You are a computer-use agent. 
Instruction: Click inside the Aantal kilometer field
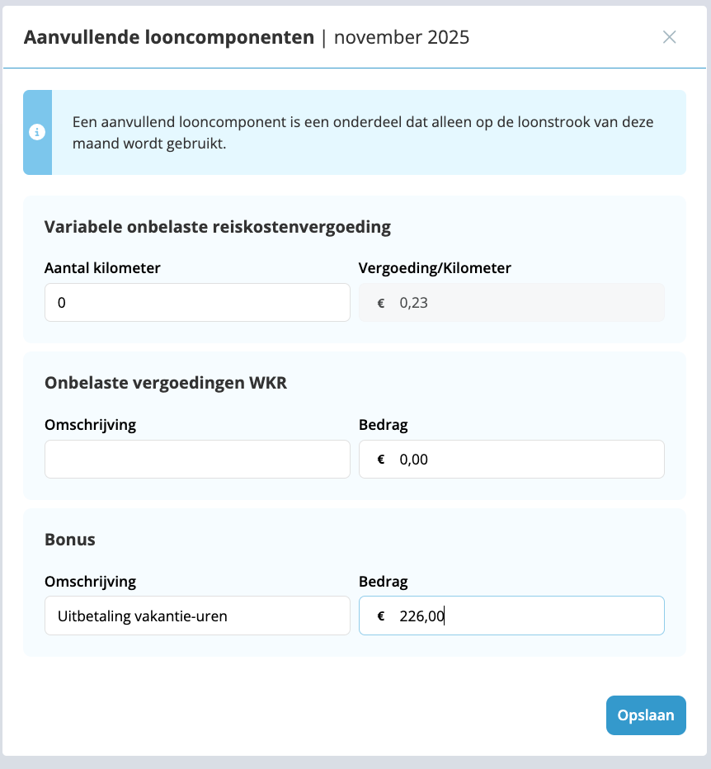point(197,302)
